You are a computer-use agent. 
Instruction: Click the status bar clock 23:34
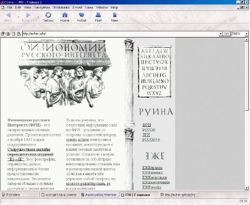(243, 201)
